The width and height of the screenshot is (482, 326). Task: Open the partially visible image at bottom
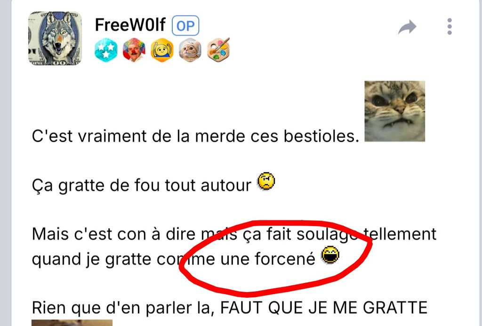[x=72, y=323]
